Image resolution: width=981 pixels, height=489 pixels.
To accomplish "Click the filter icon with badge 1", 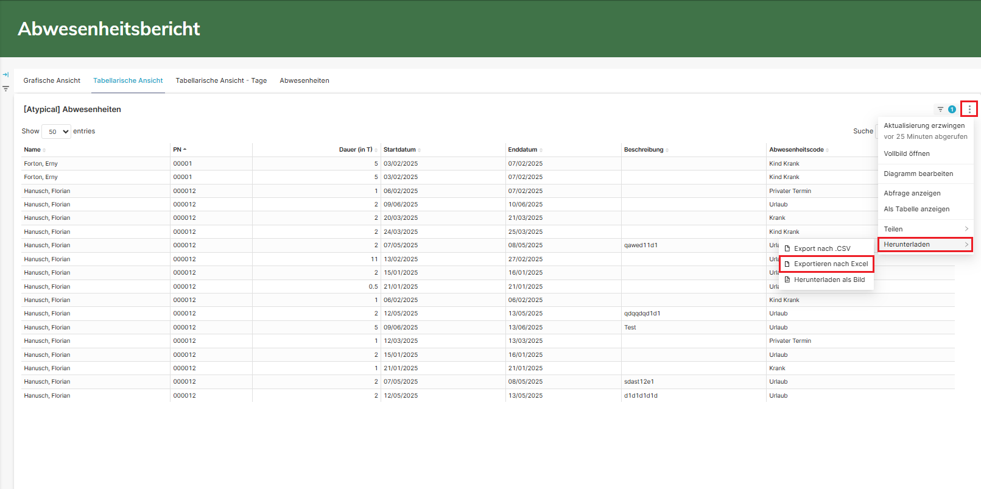I will [x=946, y=110].
